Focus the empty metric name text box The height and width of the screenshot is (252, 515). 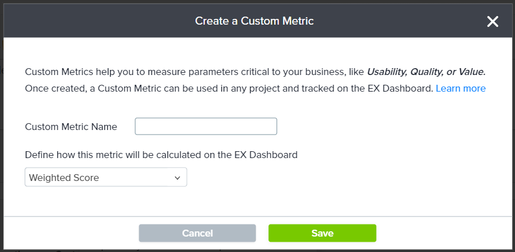coord(205,127)
